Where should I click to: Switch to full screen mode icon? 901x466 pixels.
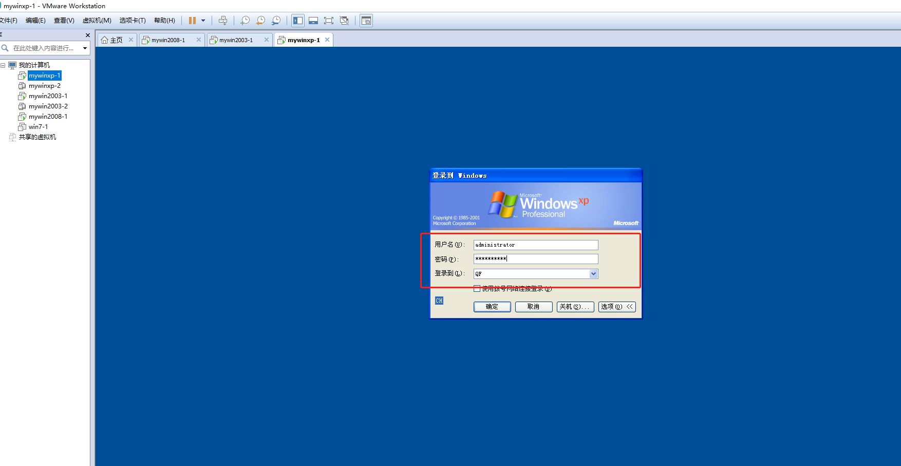(x=329, y=21)
